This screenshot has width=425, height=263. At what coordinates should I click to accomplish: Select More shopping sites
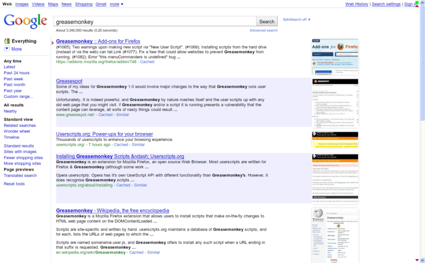coord(22,164)
